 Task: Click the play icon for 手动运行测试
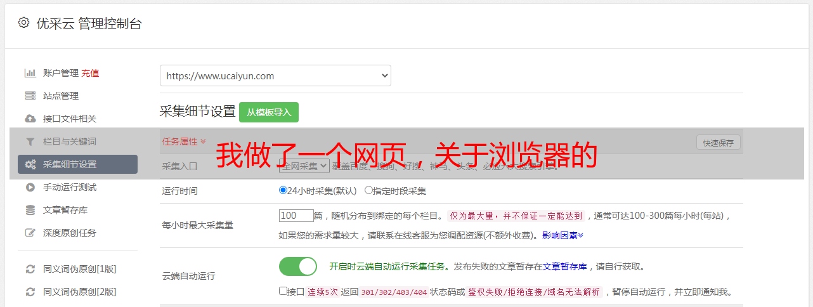click(30, 187)
